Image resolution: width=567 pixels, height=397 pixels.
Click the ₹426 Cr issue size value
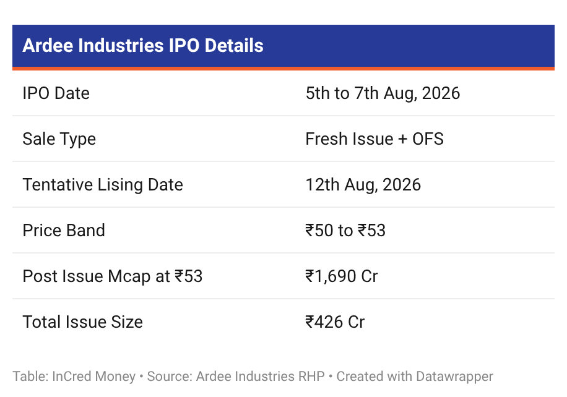pos(335,322)
